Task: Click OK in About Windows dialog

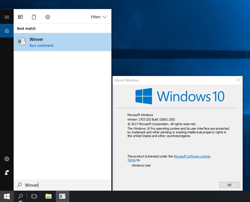Action: click(x=230, y=185)
